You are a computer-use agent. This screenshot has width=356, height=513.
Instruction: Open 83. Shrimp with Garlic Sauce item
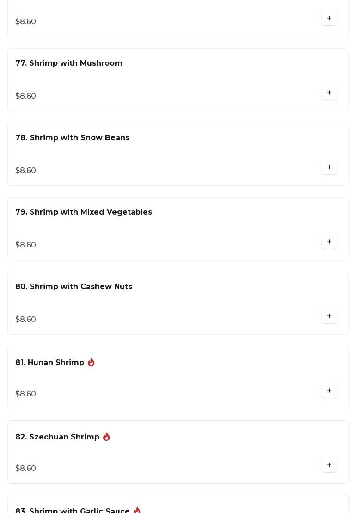click(73, 511)
